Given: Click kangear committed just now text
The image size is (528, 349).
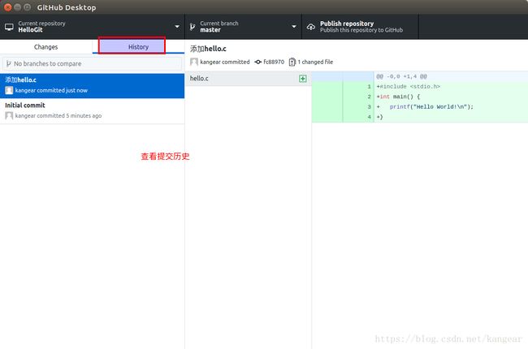Looking at the screenshot, I should click(51, 90).
